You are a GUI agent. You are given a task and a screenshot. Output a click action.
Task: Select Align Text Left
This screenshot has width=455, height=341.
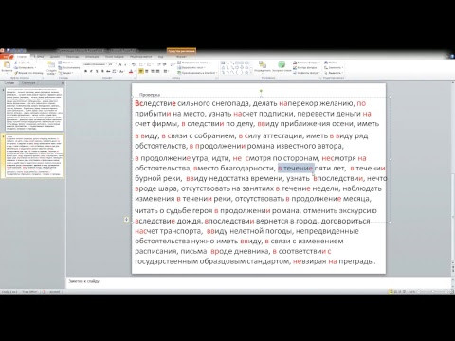pyautogui.click(x=141, y=71)
